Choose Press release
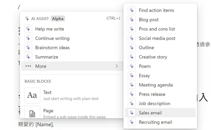The image size is (211, 130). pos(160,94)
